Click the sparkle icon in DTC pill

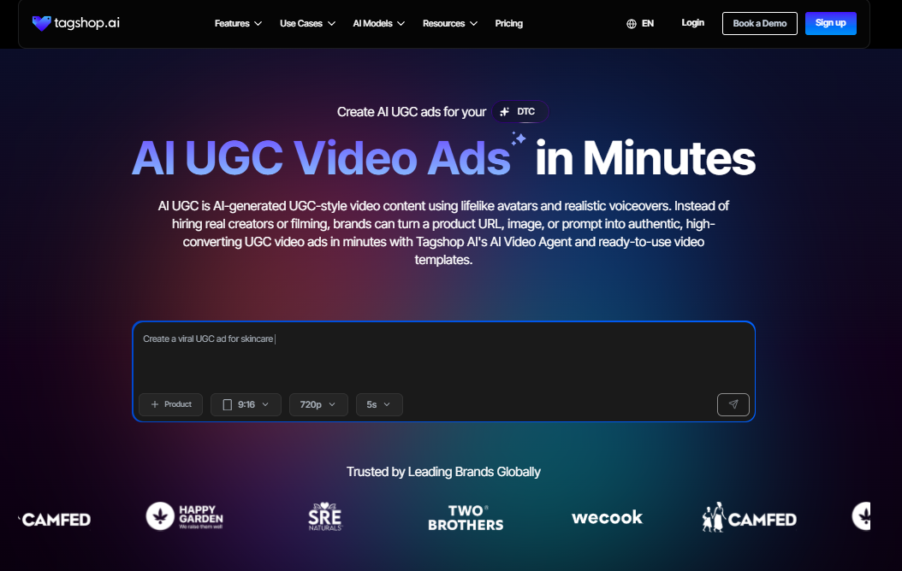click(505, 111)
